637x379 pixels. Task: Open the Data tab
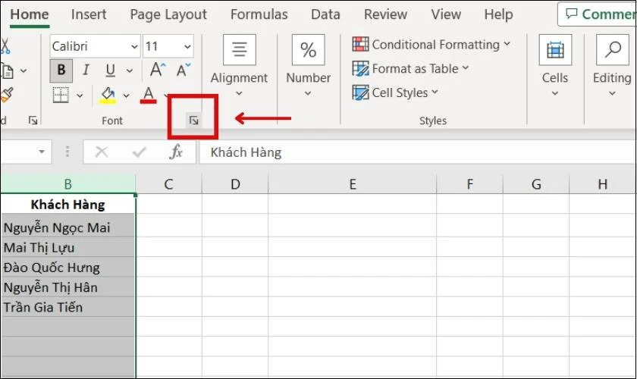click(x=325, y=14)
